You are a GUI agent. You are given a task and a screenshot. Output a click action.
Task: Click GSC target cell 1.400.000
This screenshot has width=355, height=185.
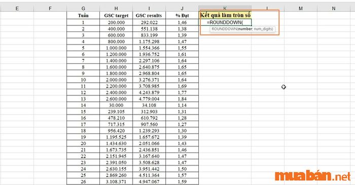pos(116,61)
